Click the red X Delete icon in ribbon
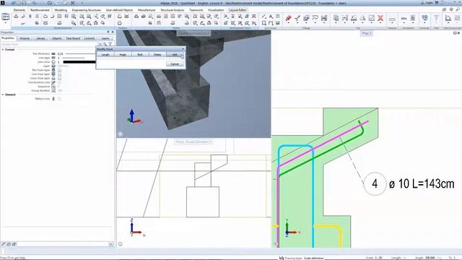Screen dimensions: 462x260 coord(380,18)
